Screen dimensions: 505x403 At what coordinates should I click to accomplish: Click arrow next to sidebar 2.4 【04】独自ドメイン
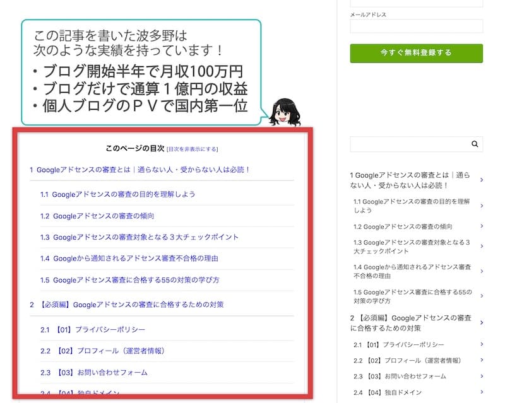click(x=481, y=392)
